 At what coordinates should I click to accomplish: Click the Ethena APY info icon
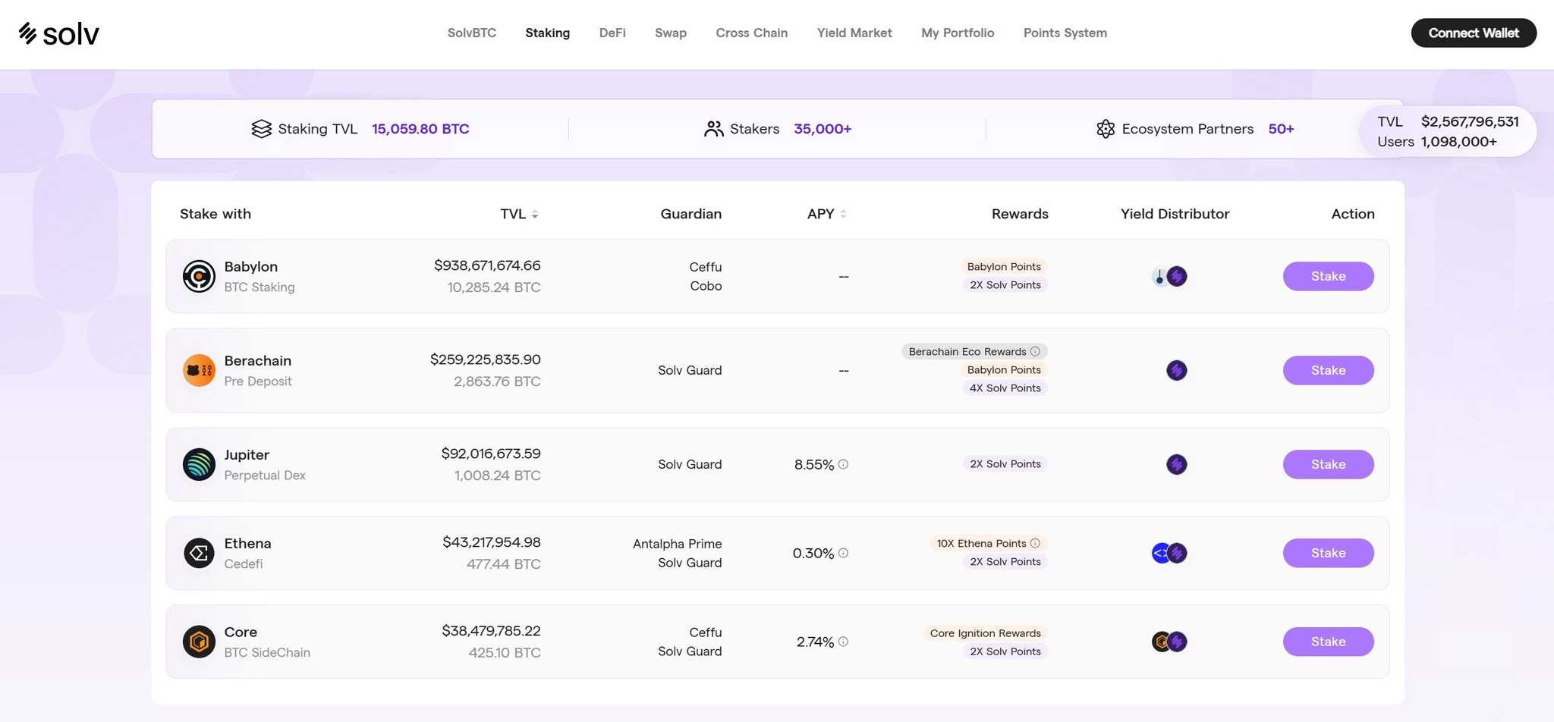click(843, 553)
